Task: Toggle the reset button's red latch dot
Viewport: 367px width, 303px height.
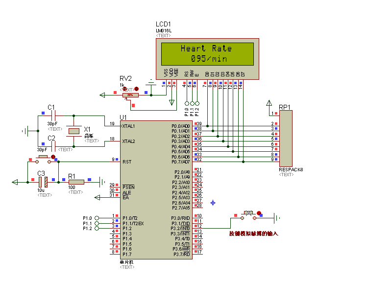Action: pyautogui.click(x=53, y=157)
